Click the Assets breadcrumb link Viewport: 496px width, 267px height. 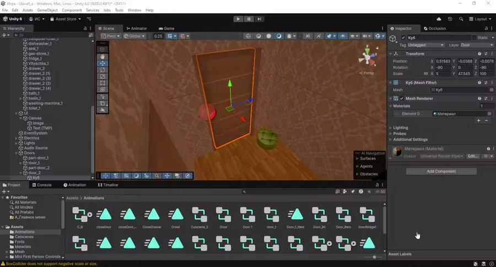72,198
